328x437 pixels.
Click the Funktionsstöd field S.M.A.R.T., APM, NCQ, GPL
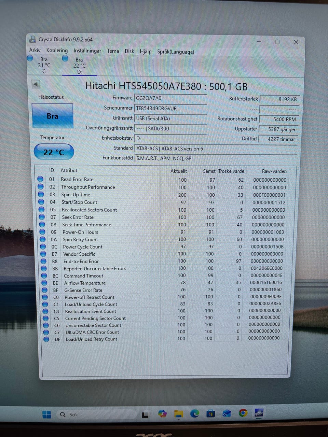216,158
